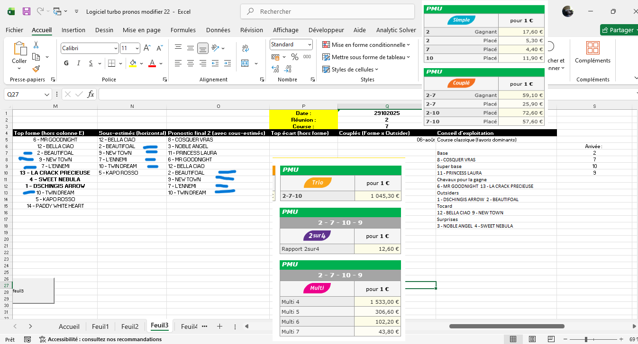Viewport: 638px width, 344px height.
Task: Open the Police dialog launcher
Action: [165, 79]
